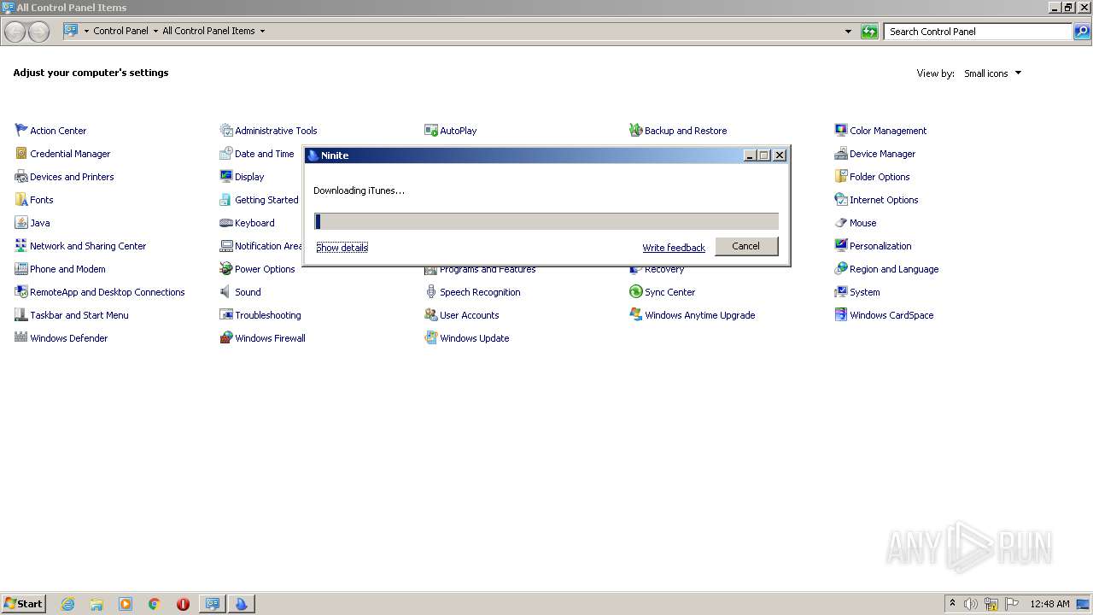Image resolution: width=1093 pixels, height=615 pixels.
Task: Click the iTunes download progress bar
Action: click(546, 221)
